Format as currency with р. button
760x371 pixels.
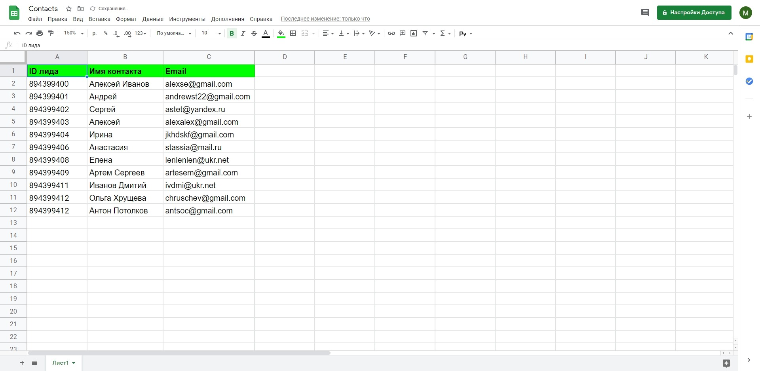(94, 33)
